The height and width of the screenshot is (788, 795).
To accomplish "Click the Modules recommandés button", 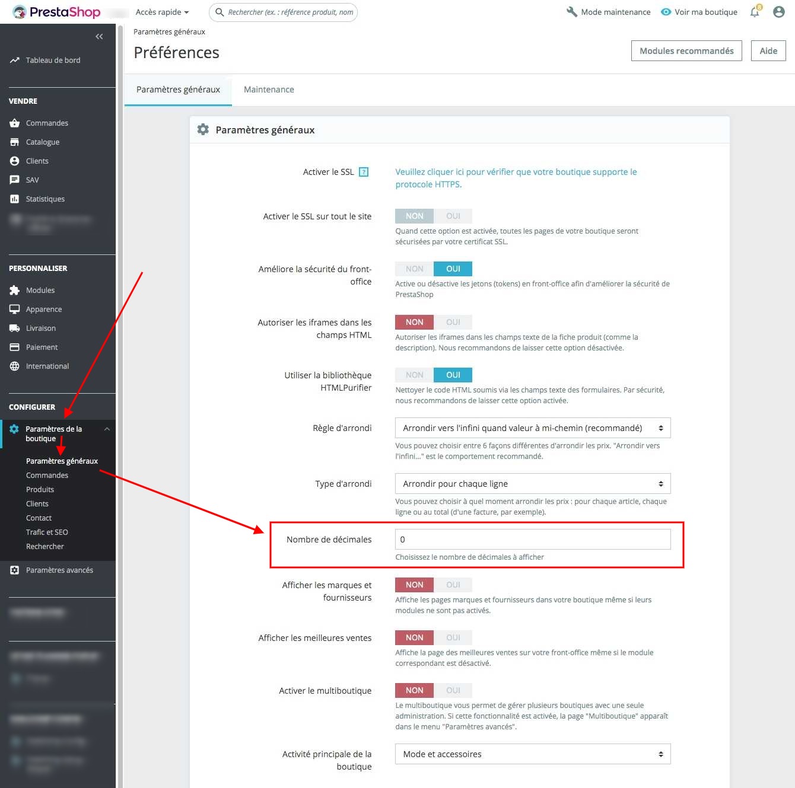I will [686, 51].
